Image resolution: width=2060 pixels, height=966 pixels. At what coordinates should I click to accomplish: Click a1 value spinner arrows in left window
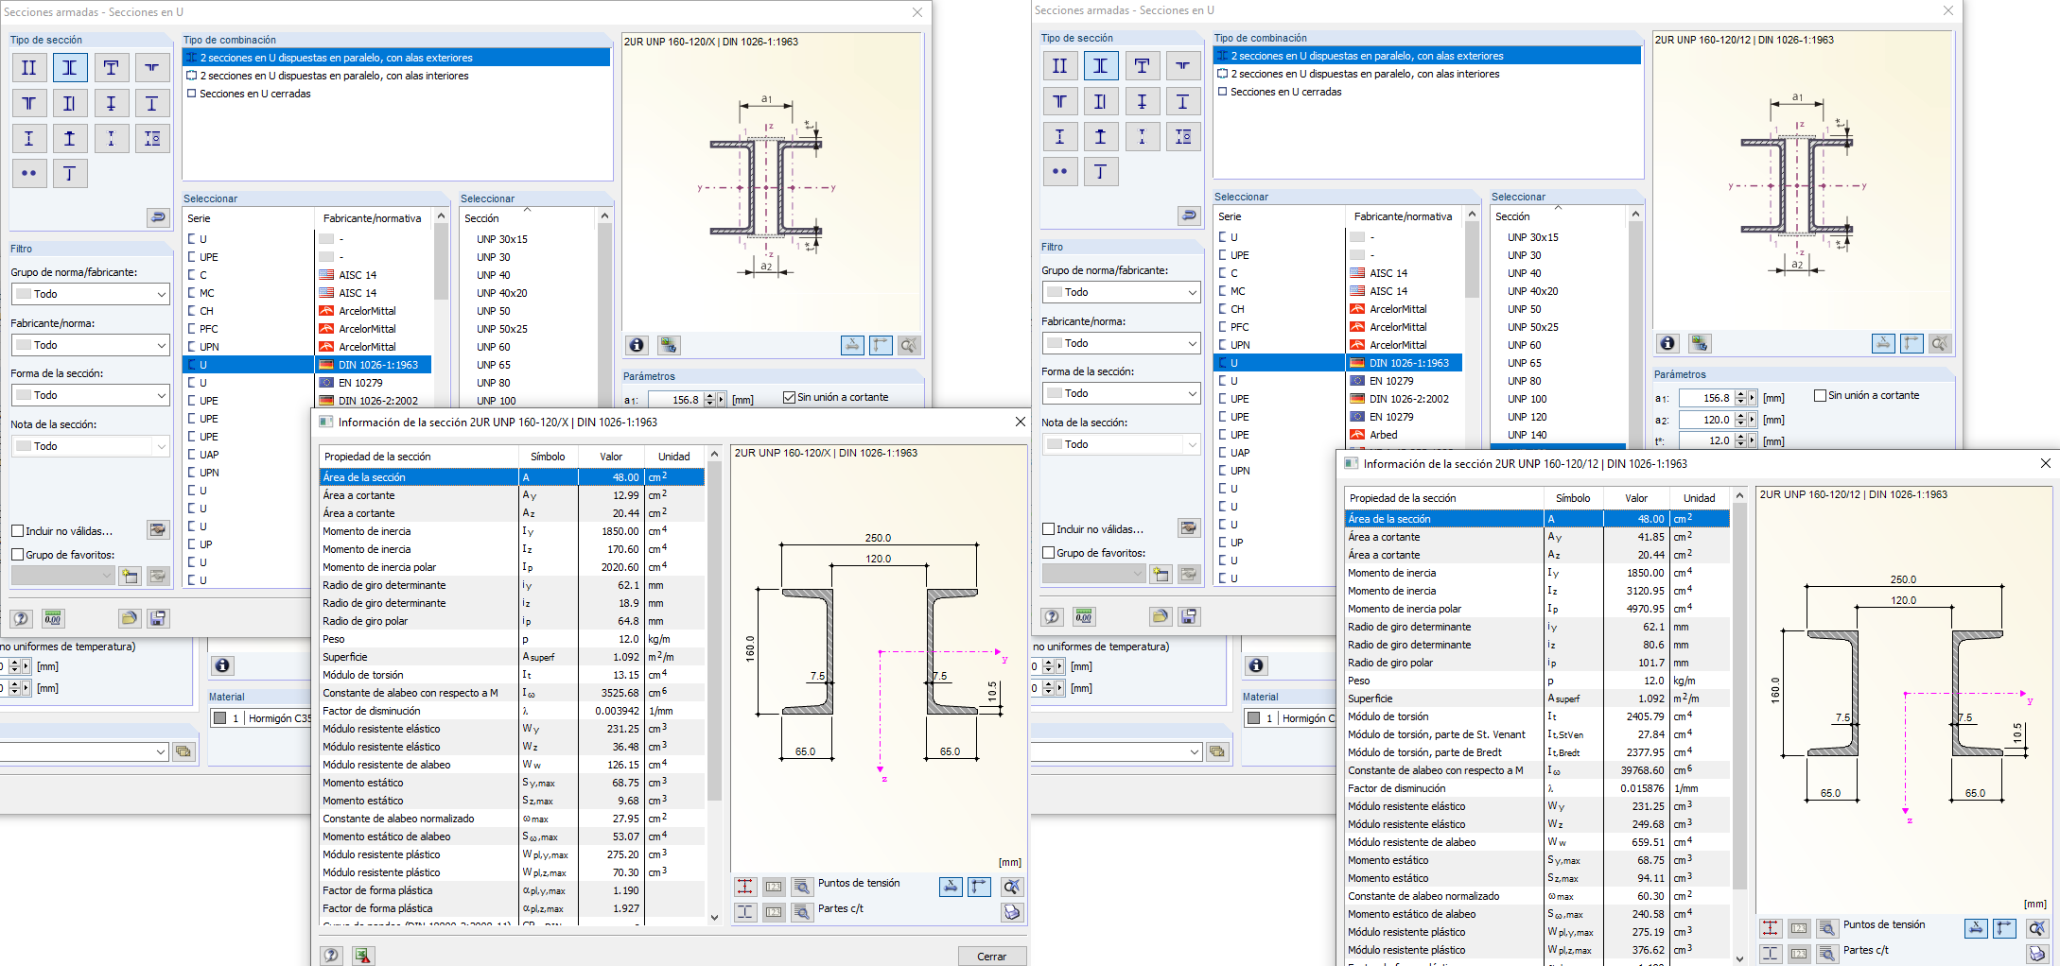click(x=709, y=400)
